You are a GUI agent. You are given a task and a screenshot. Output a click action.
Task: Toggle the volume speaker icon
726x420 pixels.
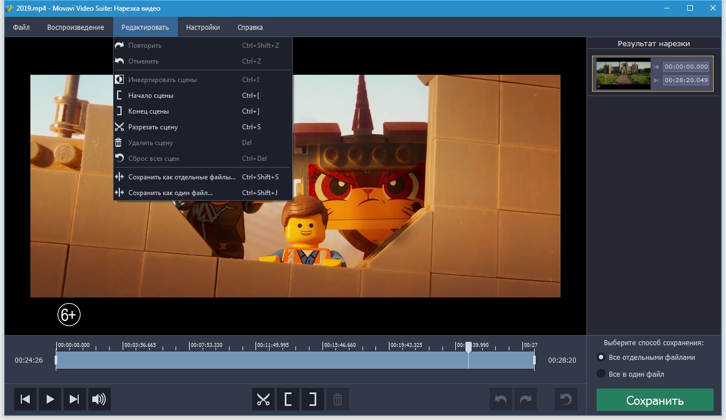click(x=99, y=399)
